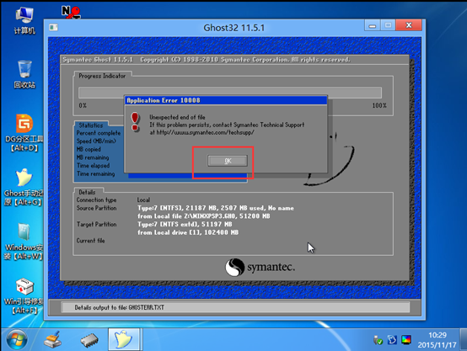Open the blue network tray icon
467x351 pixels.
[392, 340]
